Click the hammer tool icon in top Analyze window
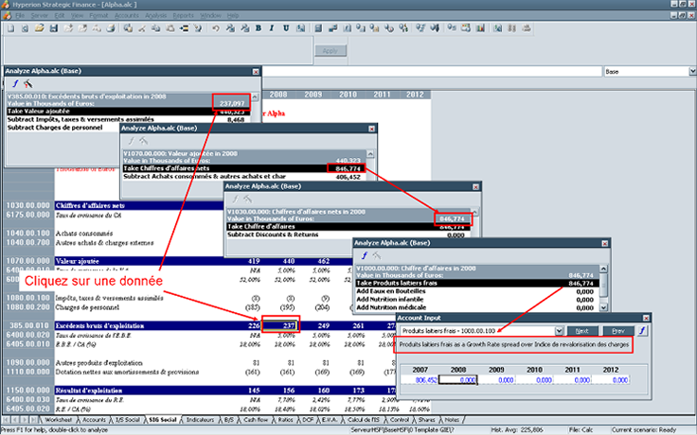Screen dimensions: 697x435 click(28, 83)
